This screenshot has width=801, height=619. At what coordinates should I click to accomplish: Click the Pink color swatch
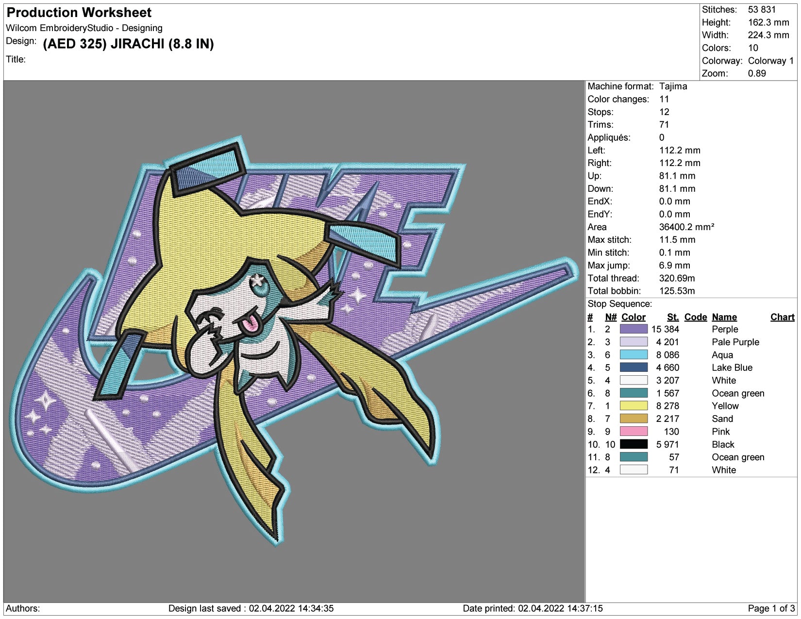click(634, 432)
